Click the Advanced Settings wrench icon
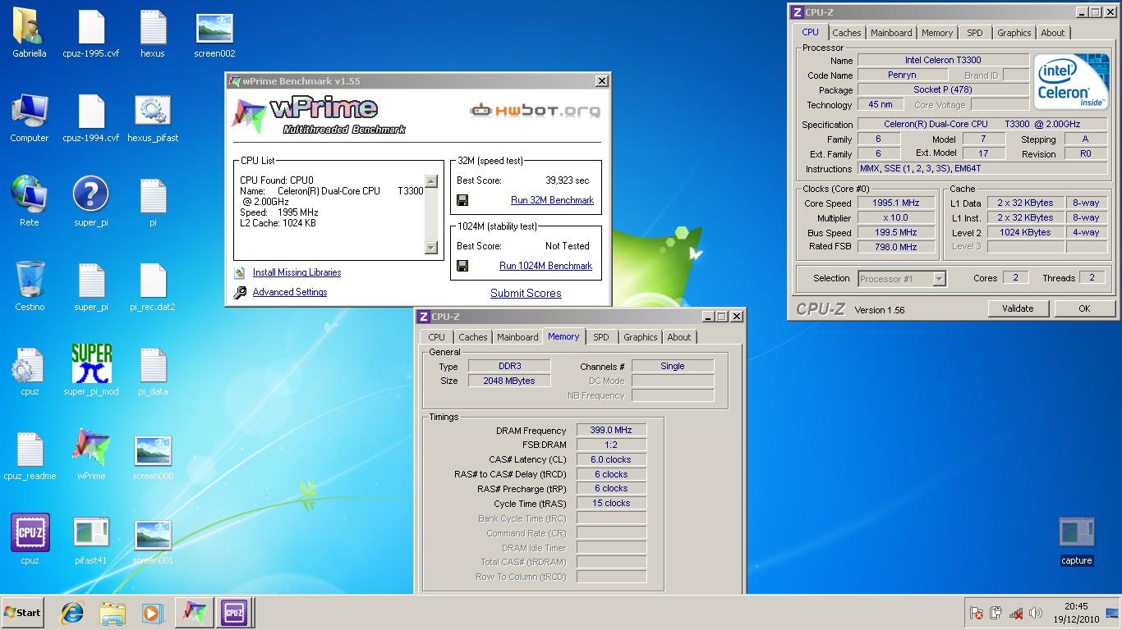The height and width of the screenshot is (630, 1122). tap(240, 293)
